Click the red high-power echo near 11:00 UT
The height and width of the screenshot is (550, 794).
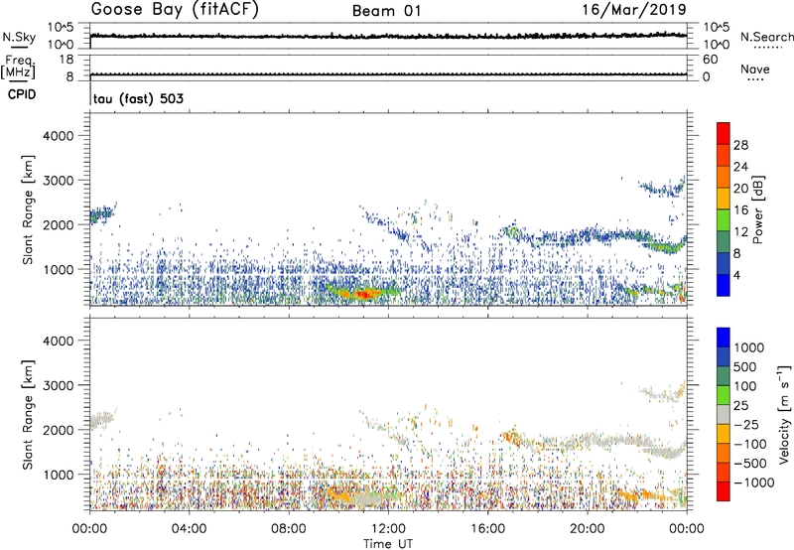(364, 294)
